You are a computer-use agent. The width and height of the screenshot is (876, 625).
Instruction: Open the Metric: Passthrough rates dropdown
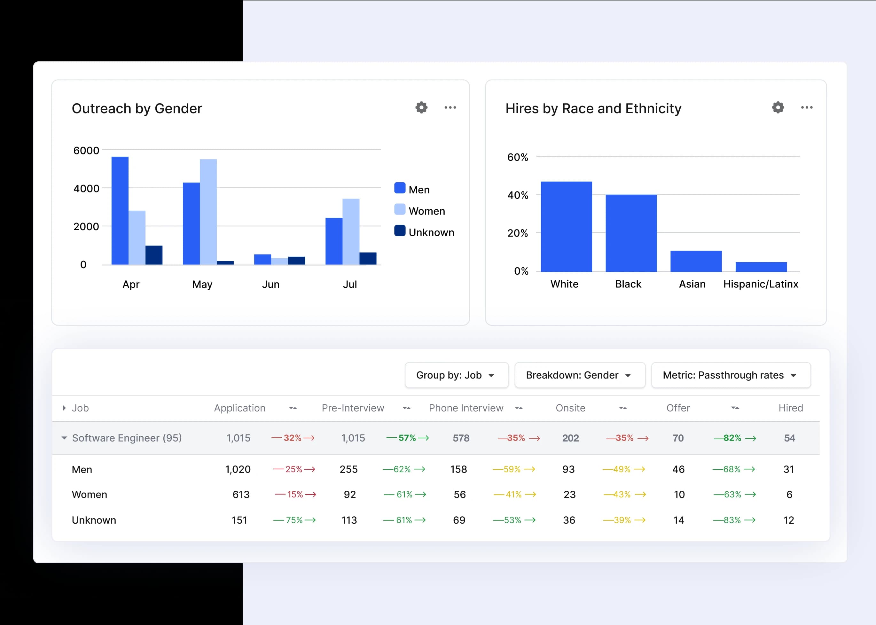[731, 375]
